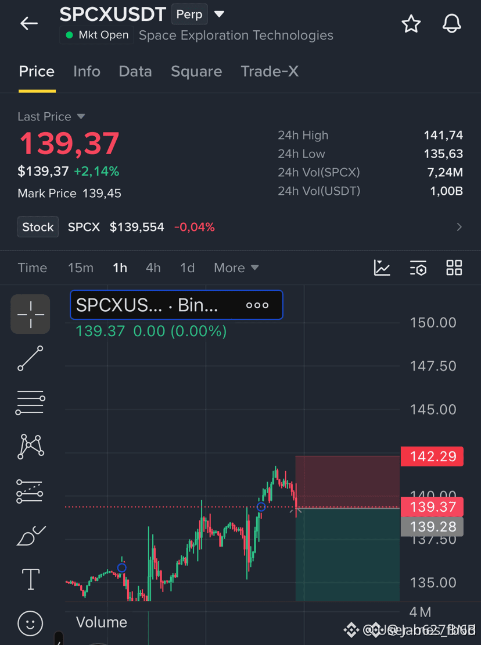Select the position/forecast projection tool

(x=30, y=491)
